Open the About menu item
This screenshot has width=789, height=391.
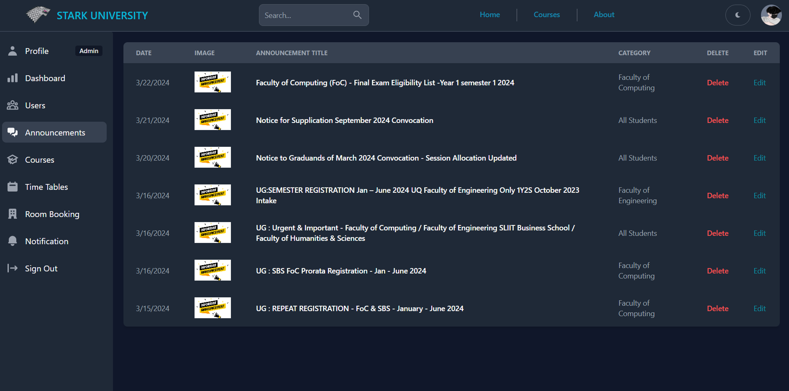604,15
